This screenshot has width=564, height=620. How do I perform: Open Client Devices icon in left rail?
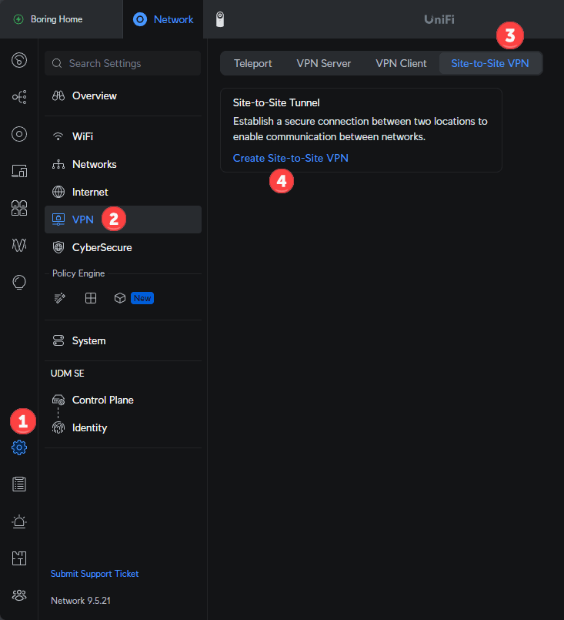tap(19, 171)
